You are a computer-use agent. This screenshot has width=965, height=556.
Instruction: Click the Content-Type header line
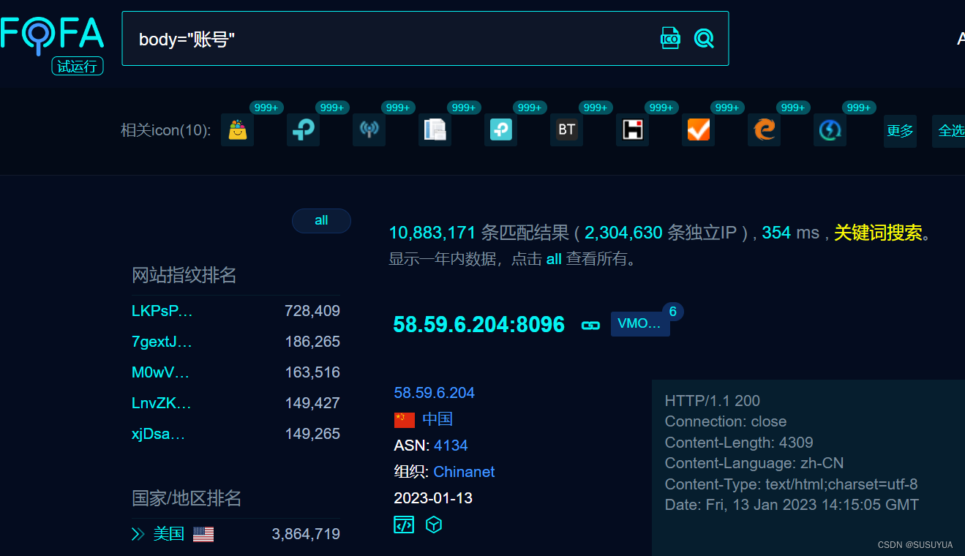click(792, 484)
